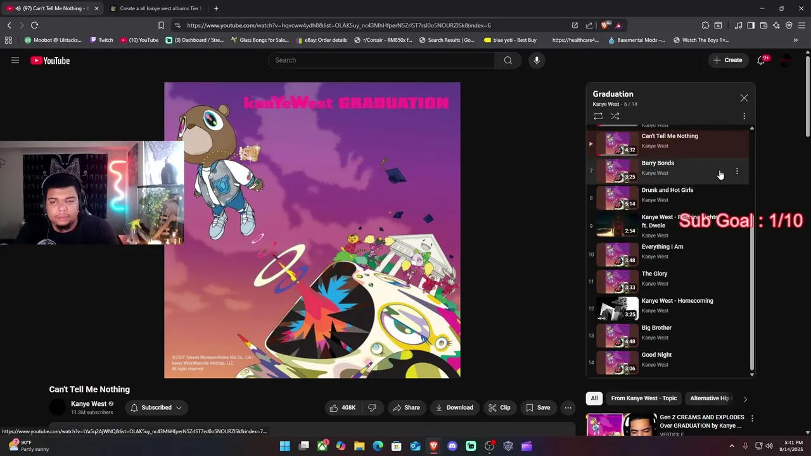
Task: Select From Kanye West - Topic chip
Action: click(x=644, y=398)
